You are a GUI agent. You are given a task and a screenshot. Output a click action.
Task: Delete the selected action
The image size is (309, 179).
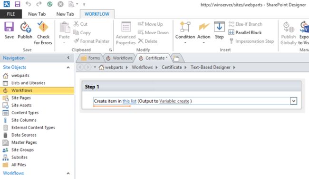[x=148, y=41]
